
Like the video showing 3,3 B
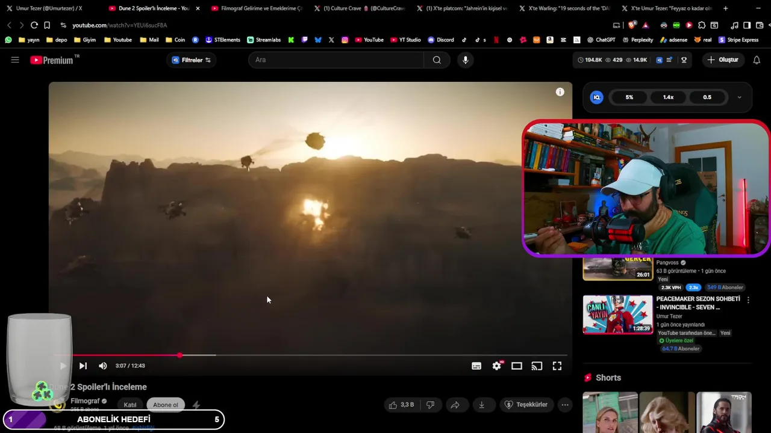tap(401, 405)
